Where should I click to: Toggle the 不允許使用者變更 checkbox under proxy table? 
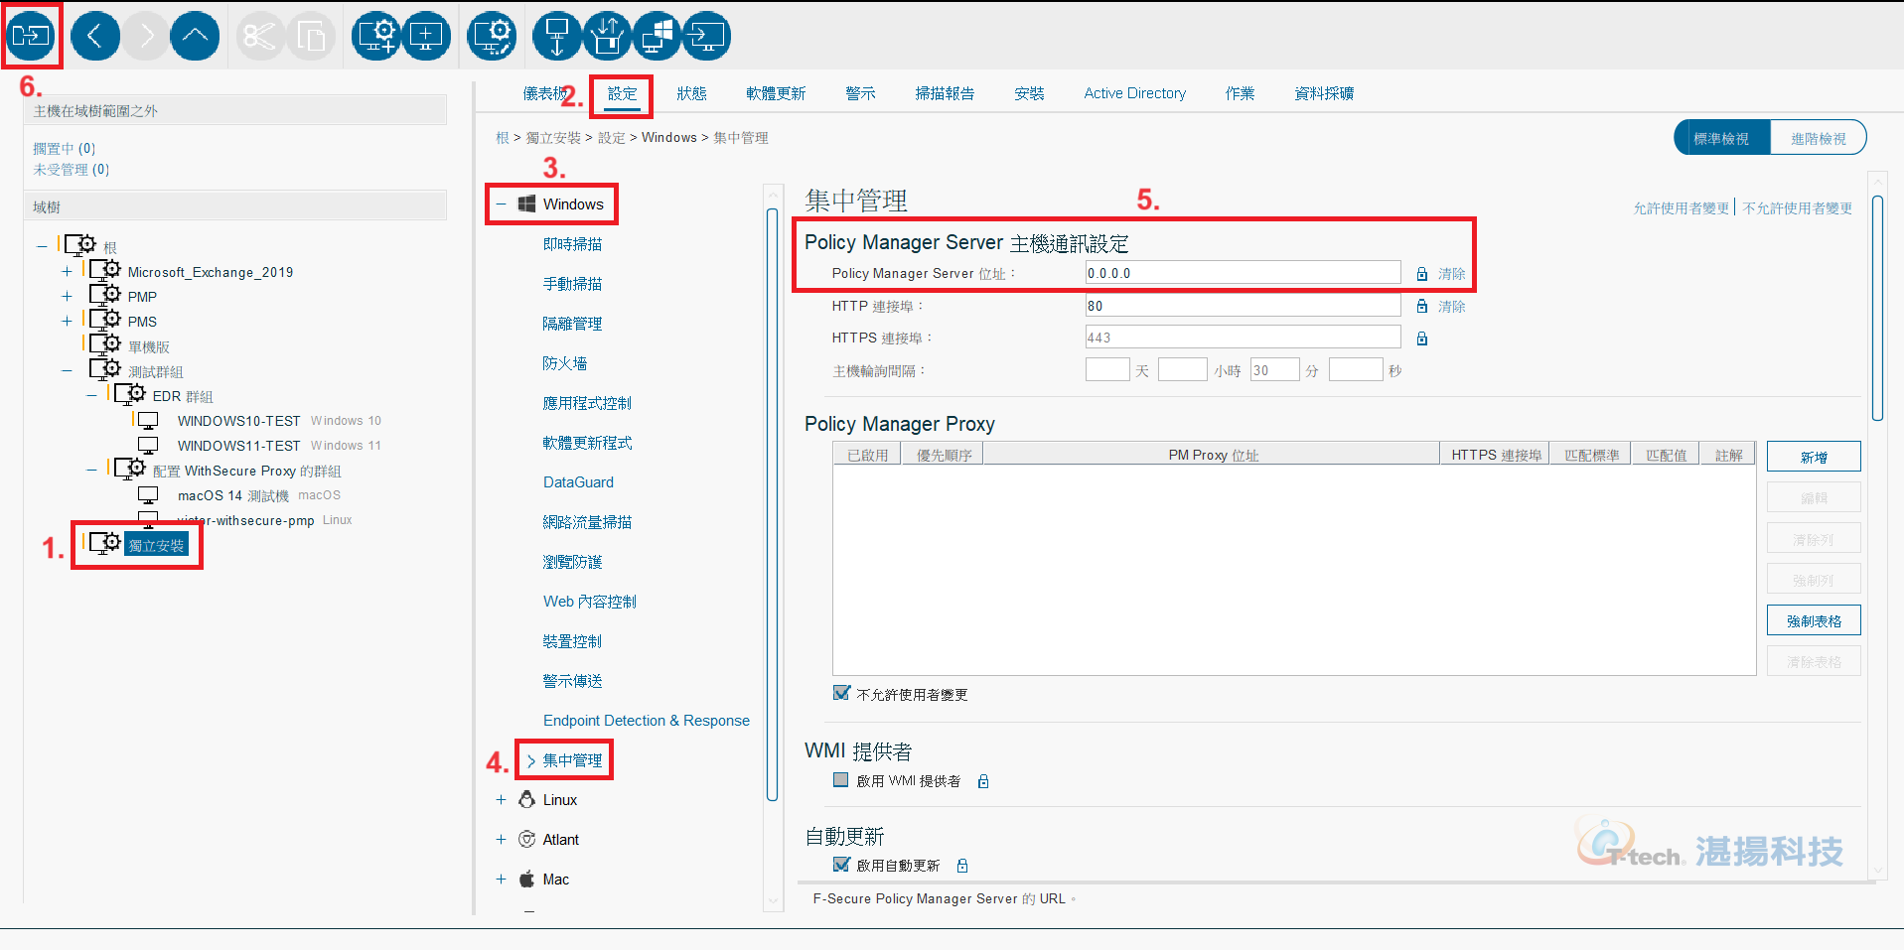(841, 693)
